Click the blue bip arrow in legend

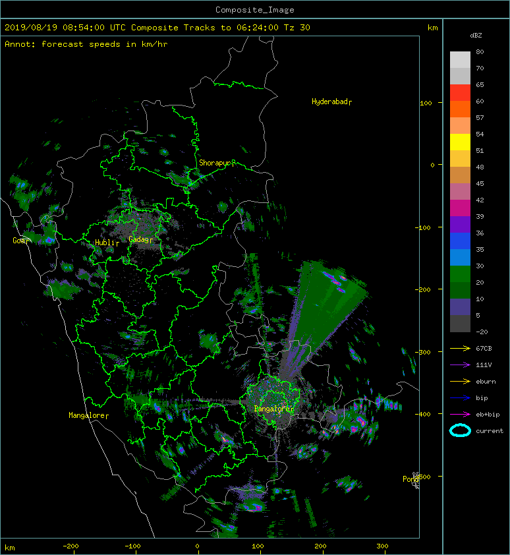(x=460, y=398)
